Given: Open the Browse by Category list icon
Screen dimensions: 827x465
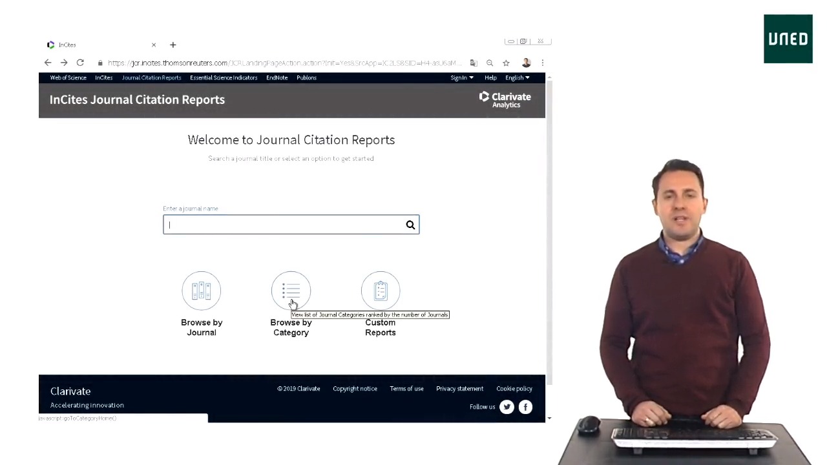Looking at the screenshot, I should 291,291.
